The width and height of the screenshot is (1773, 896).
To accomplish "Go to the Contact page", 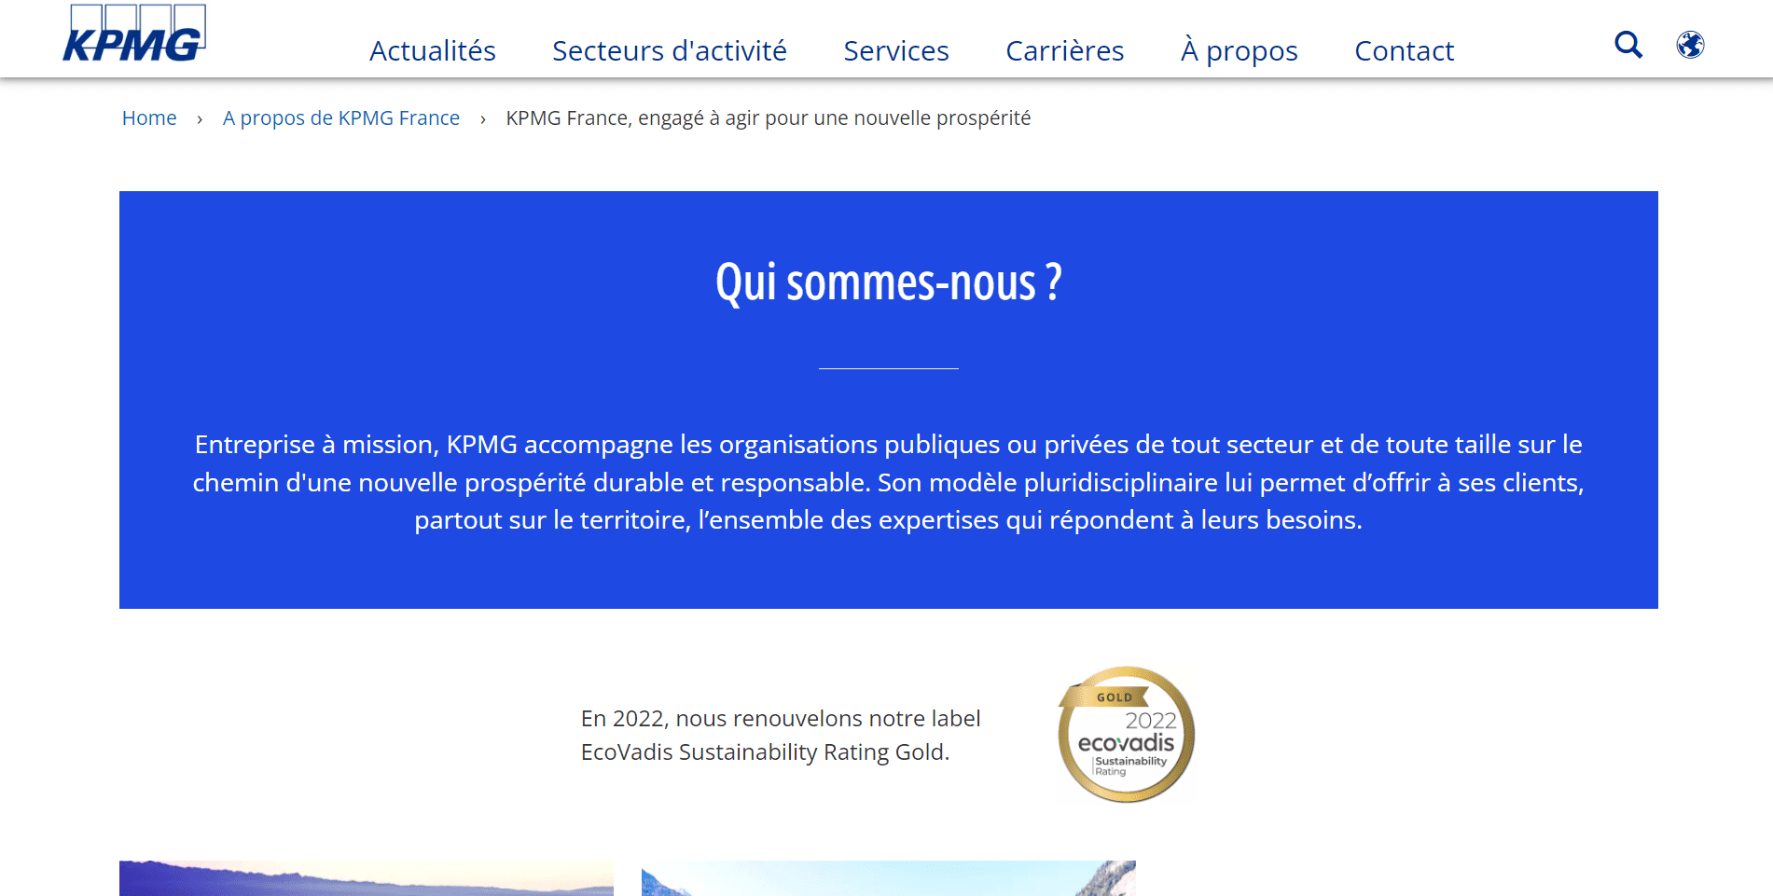I will coord(1405,50).
